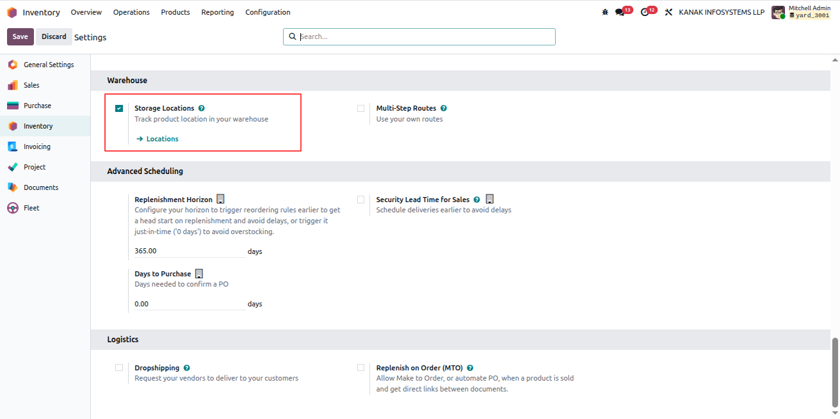840x419 pixels.
Task: Click the 'Dropshipping' label
Action: (x=157, y=368)
